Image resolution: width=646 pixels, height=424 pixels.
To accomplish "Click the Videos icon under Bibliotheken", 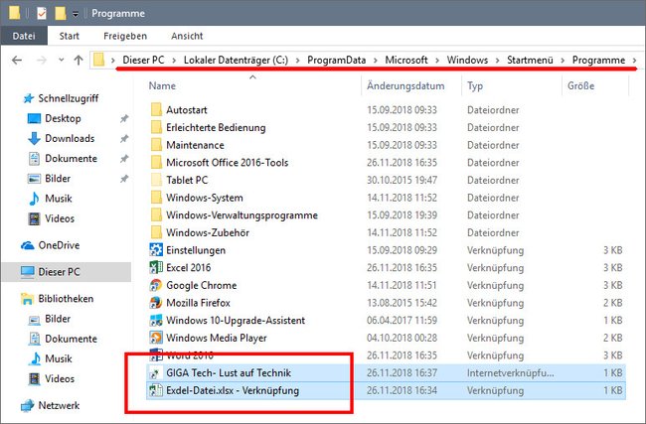I will coord(34,378).
